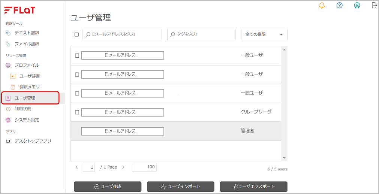
Task: Open the user account profile icon
Action: click(x=357, y=5)
